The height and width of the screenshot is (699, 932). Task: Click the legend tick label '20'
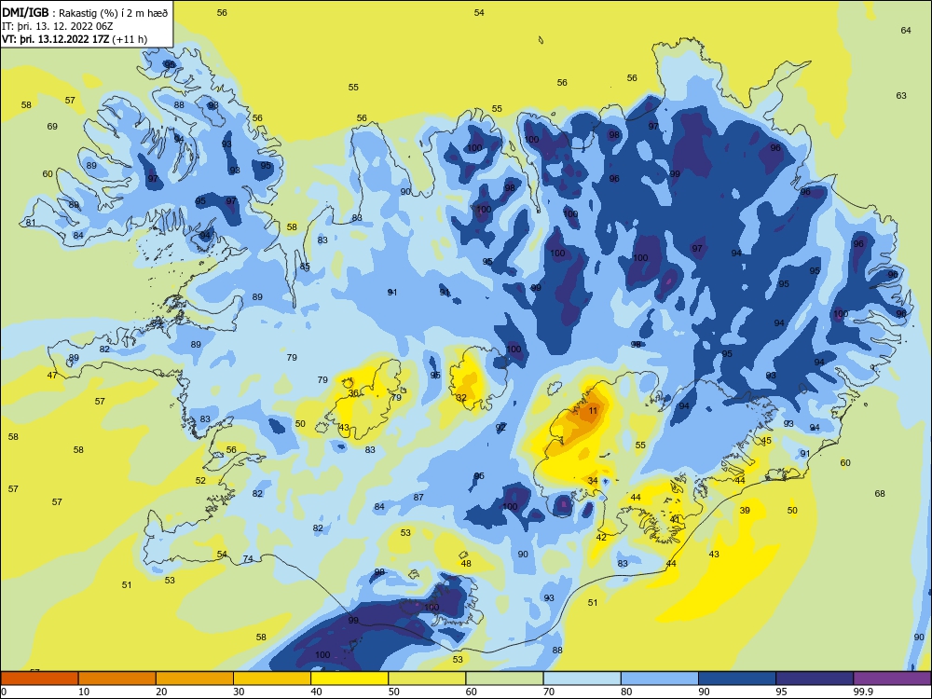click(161, 692)
